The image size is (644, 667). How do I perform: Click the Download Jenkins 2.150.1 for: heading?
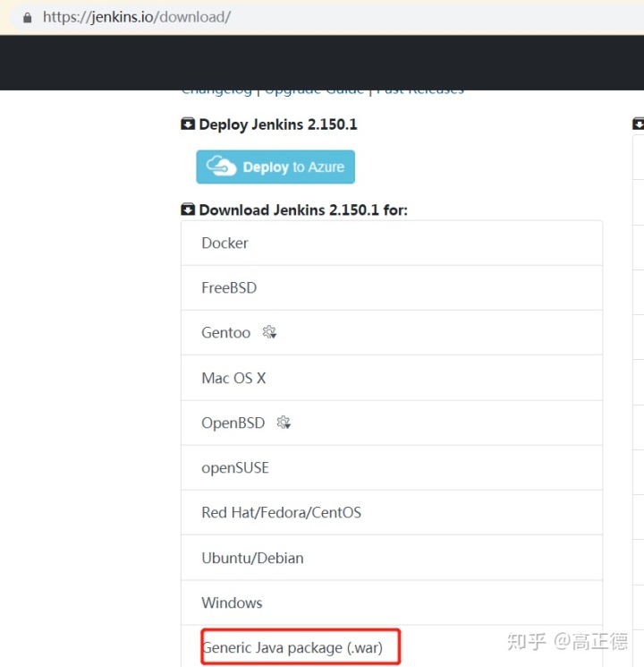click(x=303, y=210)
